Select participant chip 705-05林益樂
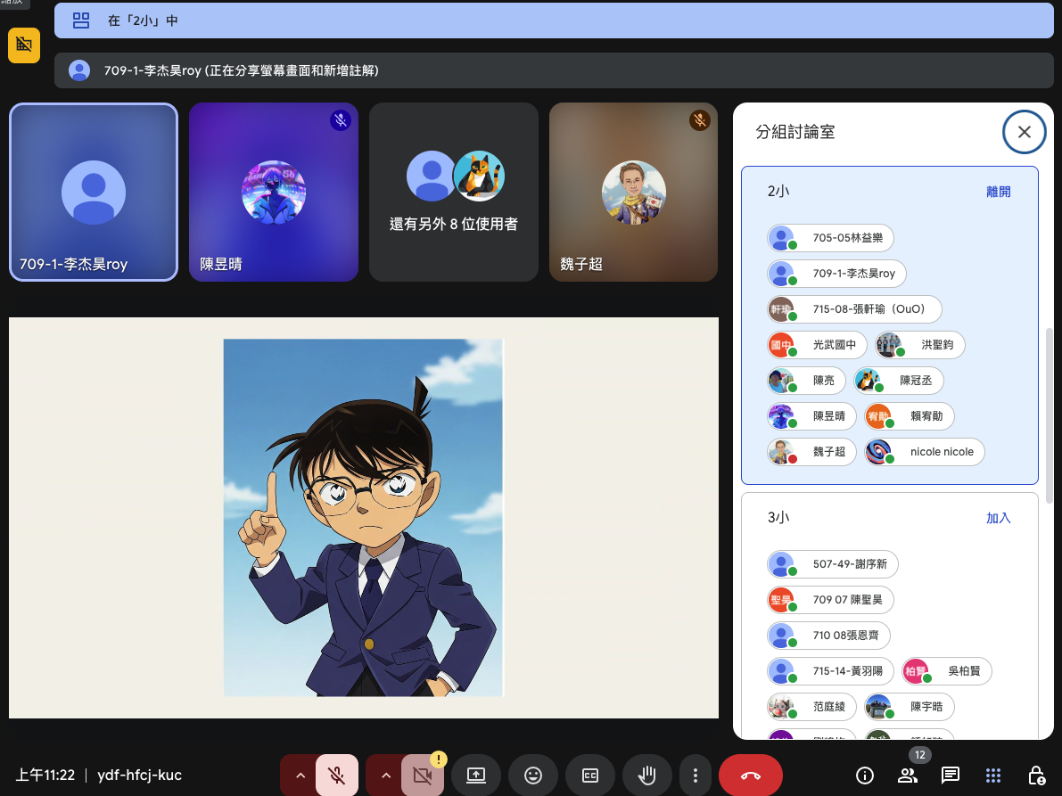This screenshot has height=796, width=1062. [830, 238]
